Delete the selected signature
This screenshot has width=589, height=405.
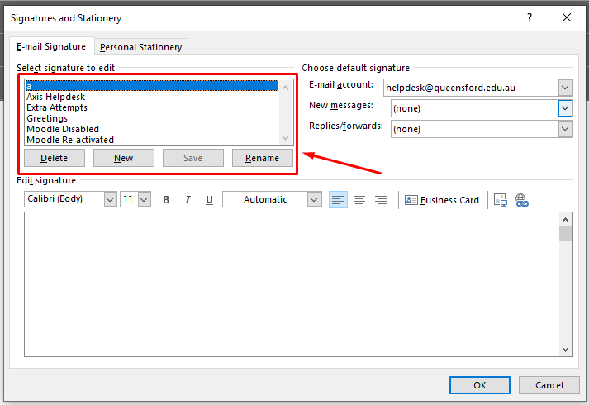coord(54,158)
